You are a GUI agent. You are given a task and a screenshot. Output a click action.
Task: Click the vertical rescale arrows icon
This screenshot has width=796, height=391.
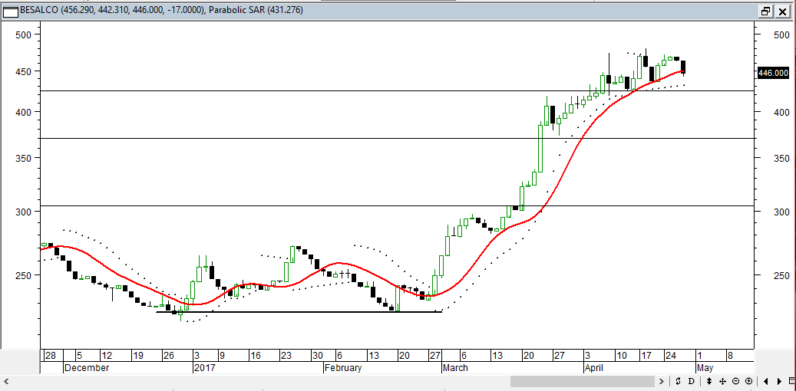709,381
